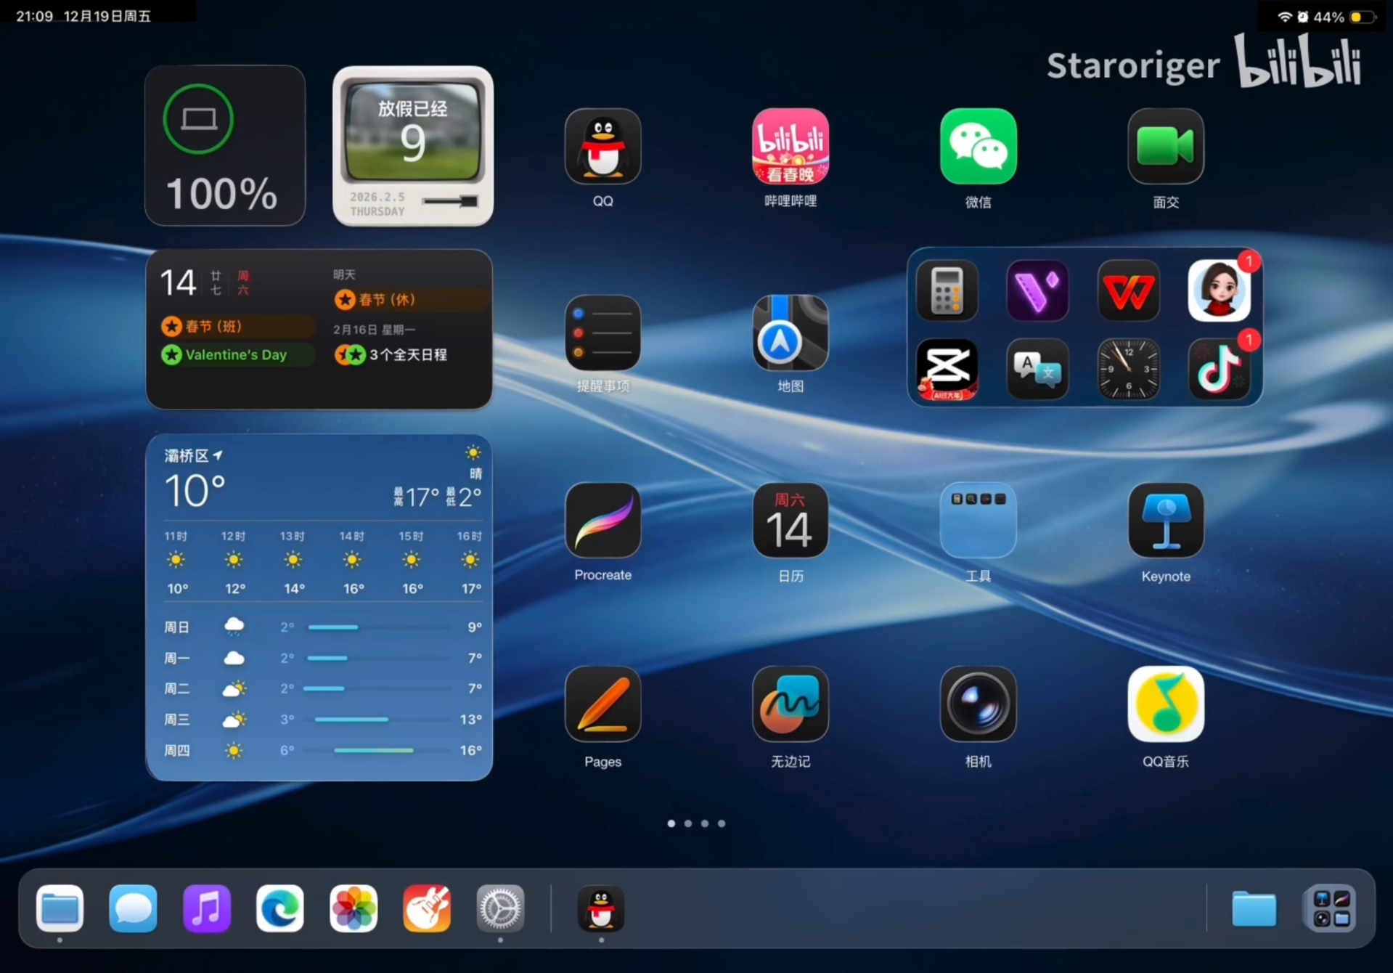Expand the 工具 tools folder
The height and width of the screenshot is (973, 1393).
click(978, 520)
